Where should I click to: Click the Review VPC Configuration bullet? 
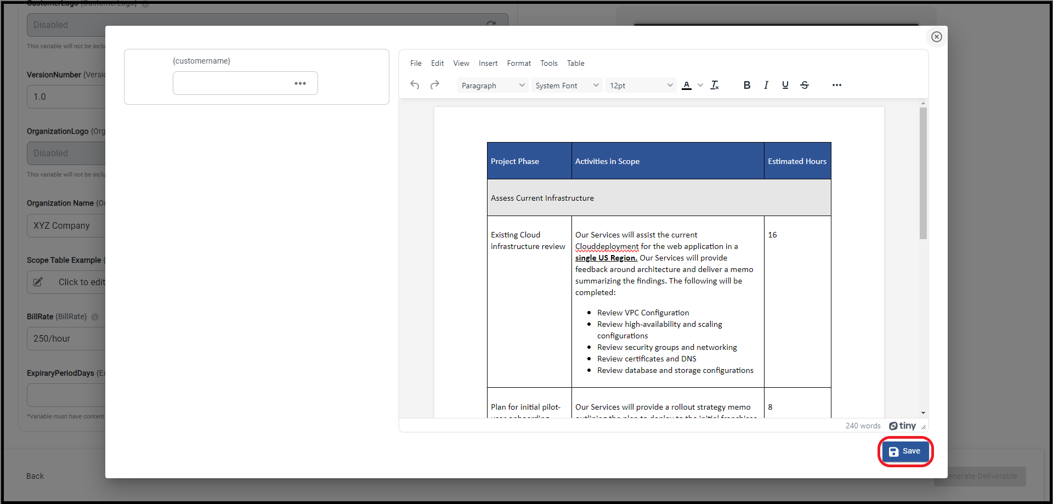[x=643, y=313]
